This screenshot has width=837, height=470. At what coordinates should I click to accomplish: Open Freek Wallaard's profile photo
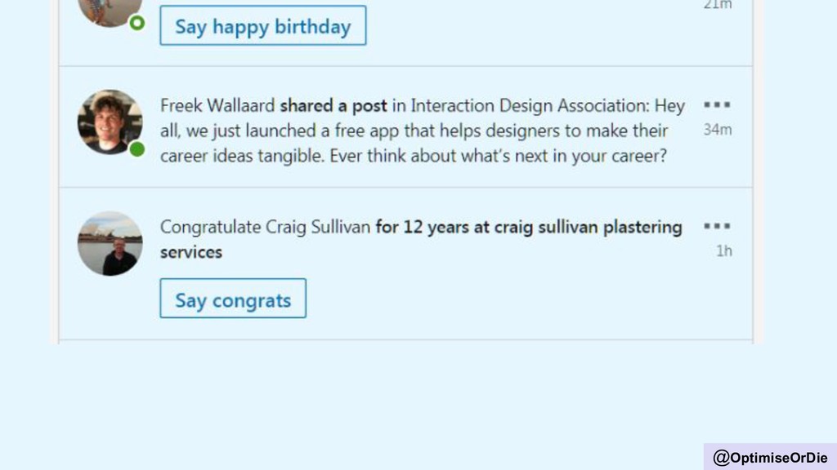[110, 122]
